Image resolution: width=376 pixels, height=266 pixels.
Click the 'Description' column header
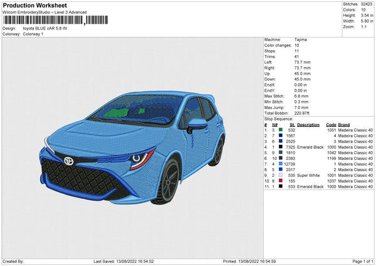(x=308, y=125)
